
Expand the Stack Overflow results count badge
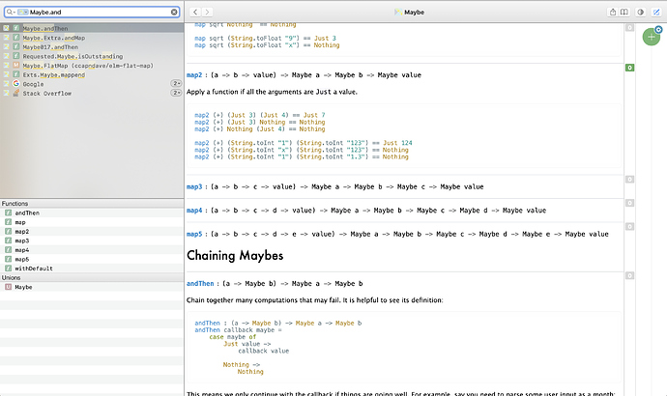tap(176, 93)
